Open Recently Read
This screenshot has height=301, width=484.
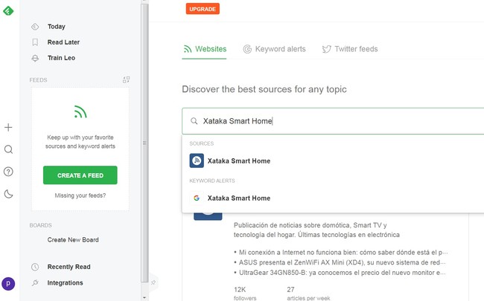click(69, 267)
